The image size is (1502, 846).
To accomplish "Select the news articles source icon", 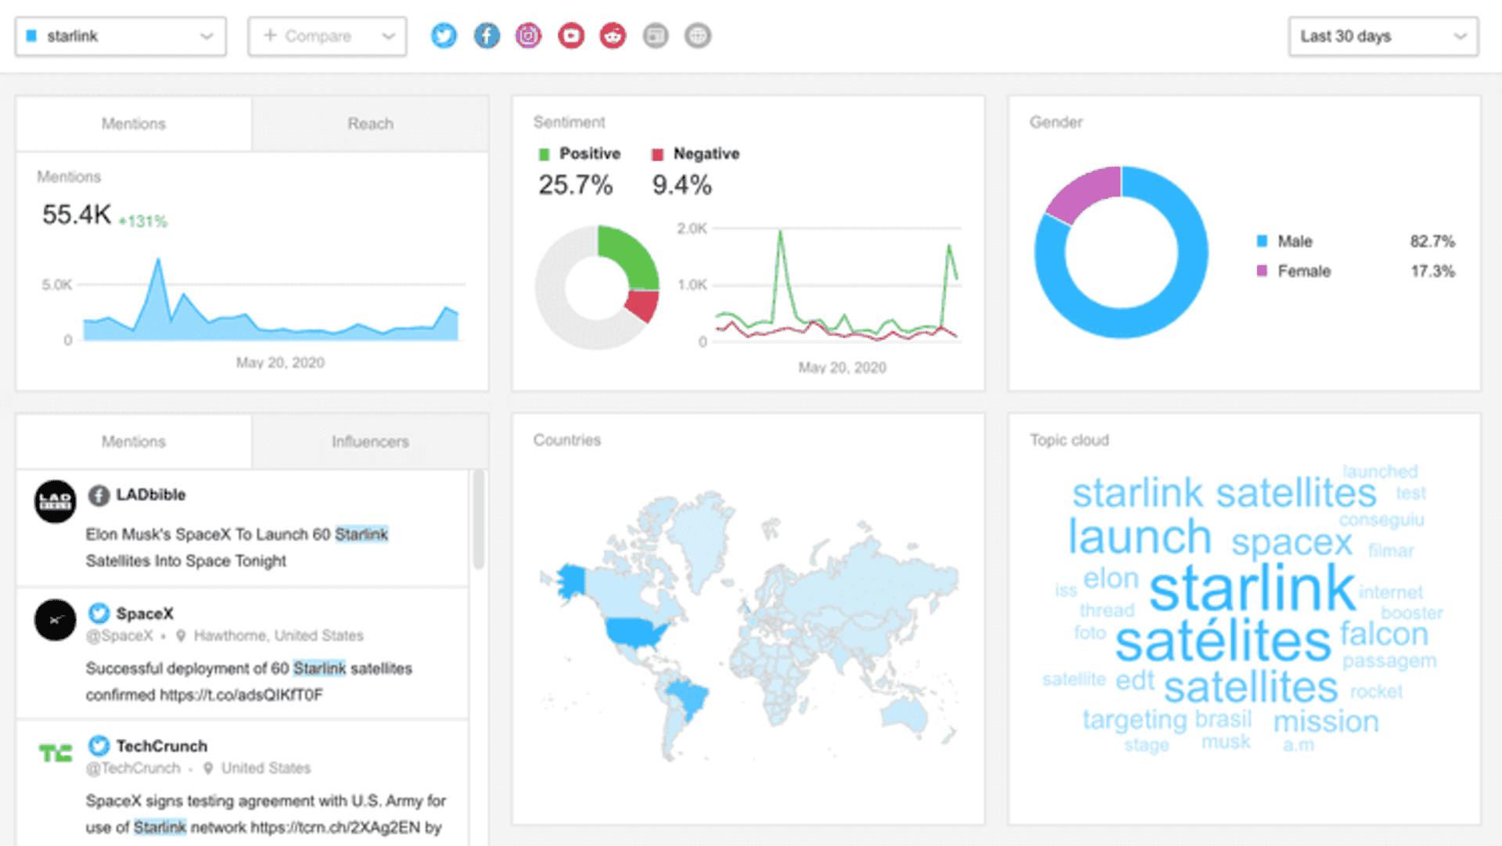I will coord(656,35).
